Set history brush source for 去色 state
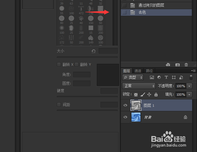Image resolution: width=197 pixels, height=152 pixels. 124,12
